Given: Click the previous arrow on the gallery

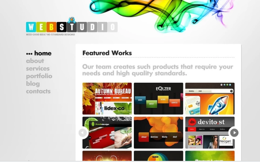Looking at the screenshot, I should click(82, 133).
